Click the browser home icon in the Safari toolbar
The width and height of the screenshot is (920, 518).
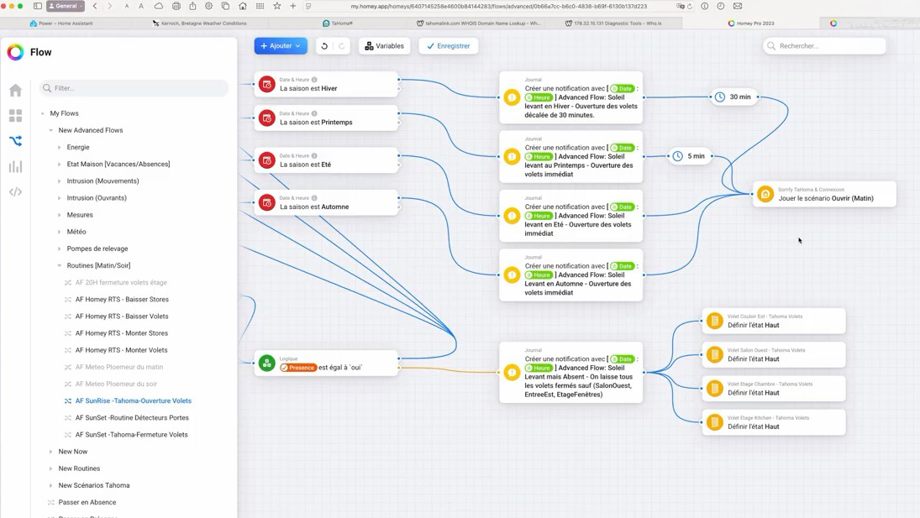[242, 7]
